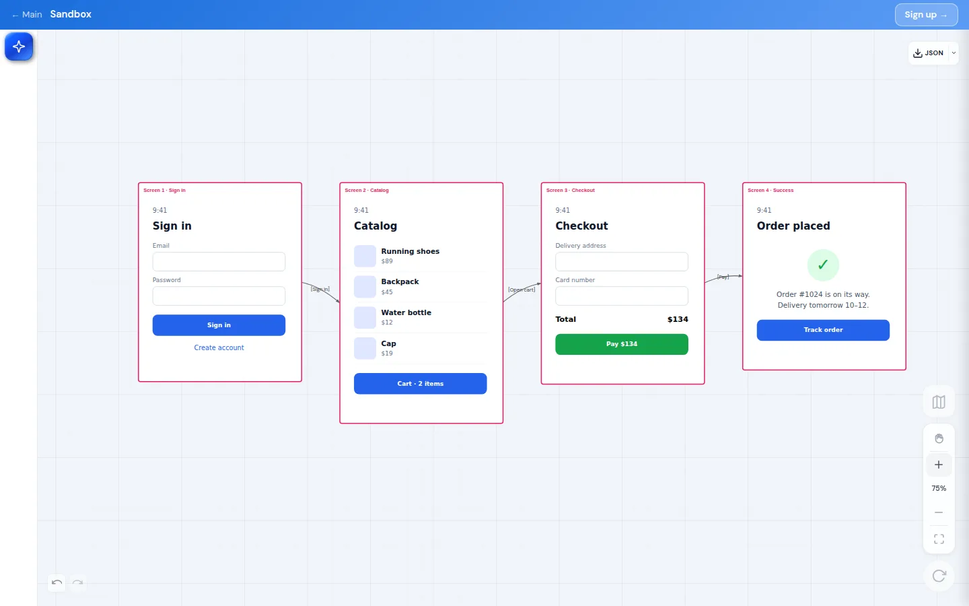Viewport: 969px width, 606px height.
Task: Go back to Main
Action: point(27,14)
